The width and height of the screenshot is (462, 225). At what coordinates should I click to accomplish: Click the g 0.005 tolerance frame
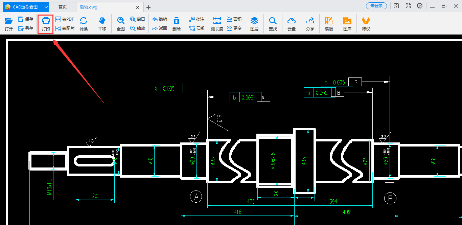(x=167, y=88)
